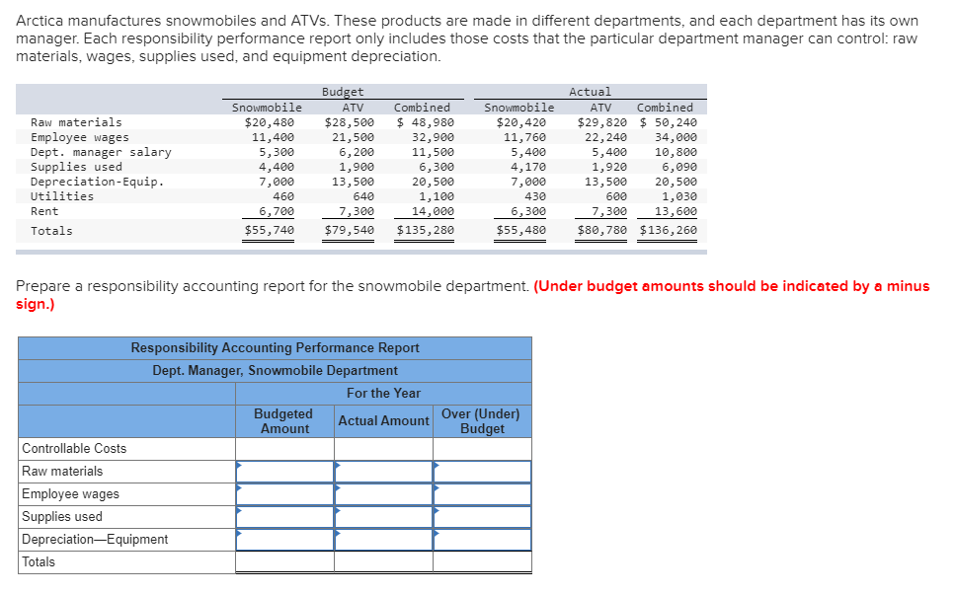Click budget ATV total $79,540
Image resolution: width=956 pixels, height=594 pixels.
click(350, 230)
